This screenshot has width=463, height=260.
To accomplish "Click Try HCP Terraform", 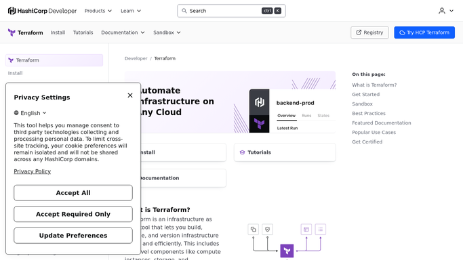I will pyautogui.click(x=424, y=32).
